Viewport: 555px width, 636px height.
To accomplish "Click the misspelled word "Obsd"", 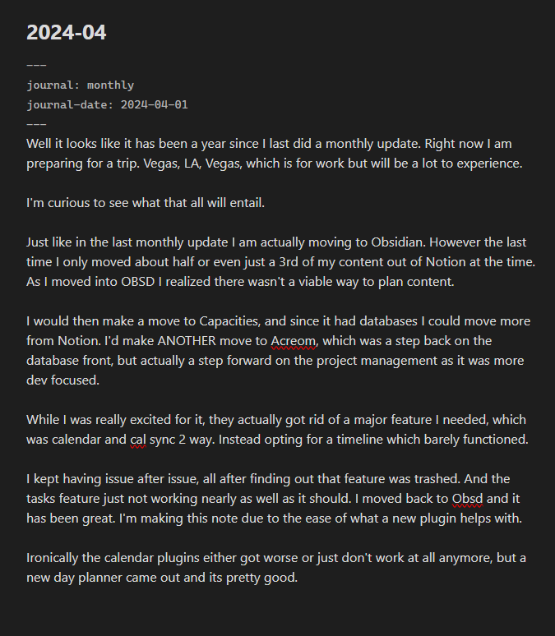I will [467, 498].
